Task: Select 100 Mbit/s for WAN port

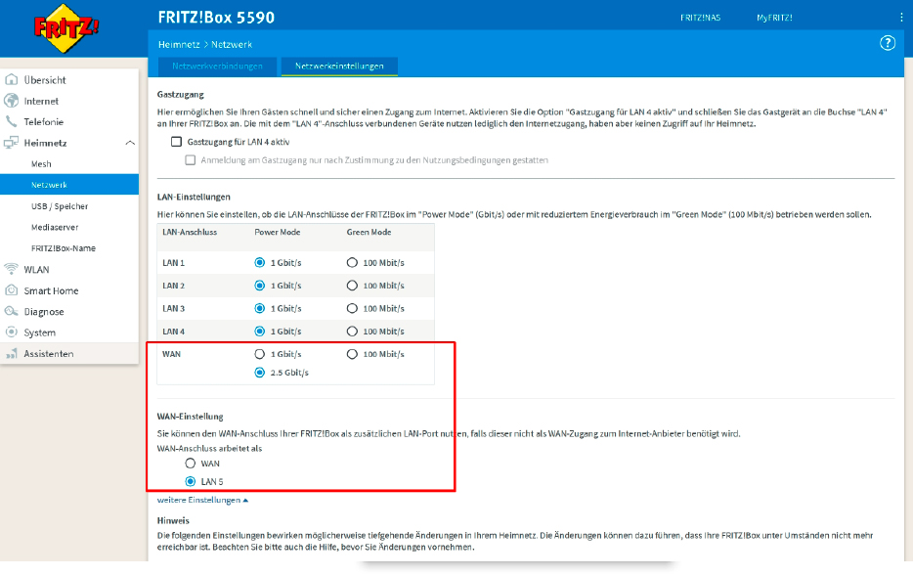Action: click(x=352, y=353)
